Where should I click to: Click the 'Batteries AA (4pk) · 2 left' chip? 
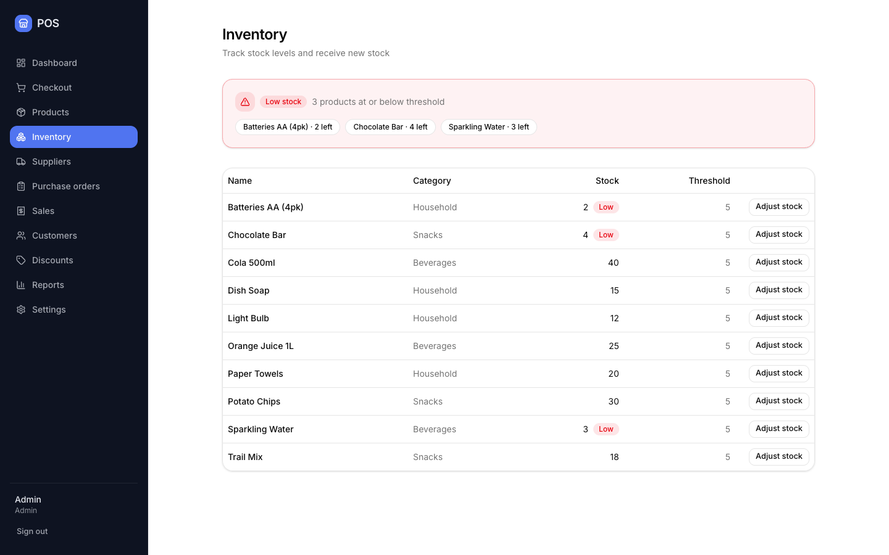click(288, 127)
